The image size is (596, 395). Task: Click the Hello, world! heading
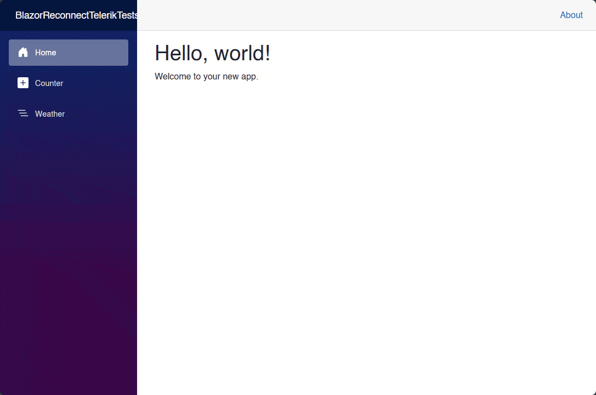coord(213,53)
